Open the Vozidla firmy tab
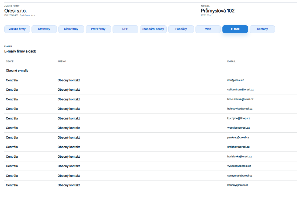The width and height of the screenshot is (297, 198). (x=17, y=29)
